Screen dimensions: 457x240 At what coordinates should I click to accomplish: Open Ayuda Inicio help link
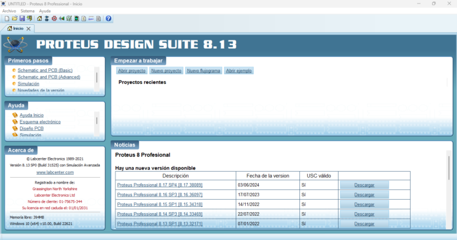(x=32, y=115)
